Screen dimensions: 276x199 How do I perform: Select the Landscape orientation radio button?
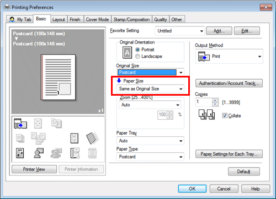point(137,57)
